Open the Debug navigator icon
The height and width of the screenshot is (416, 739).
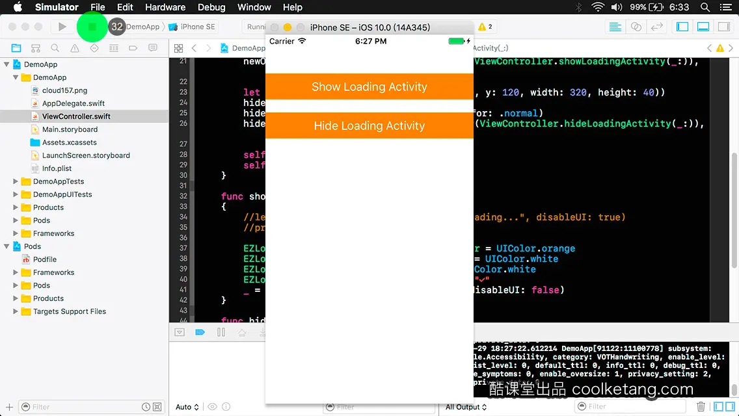click(x=114, y=48)
